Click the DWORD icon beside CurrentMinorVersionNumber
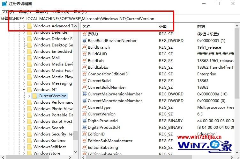This screenshot has width=240, height=159. 85,100
